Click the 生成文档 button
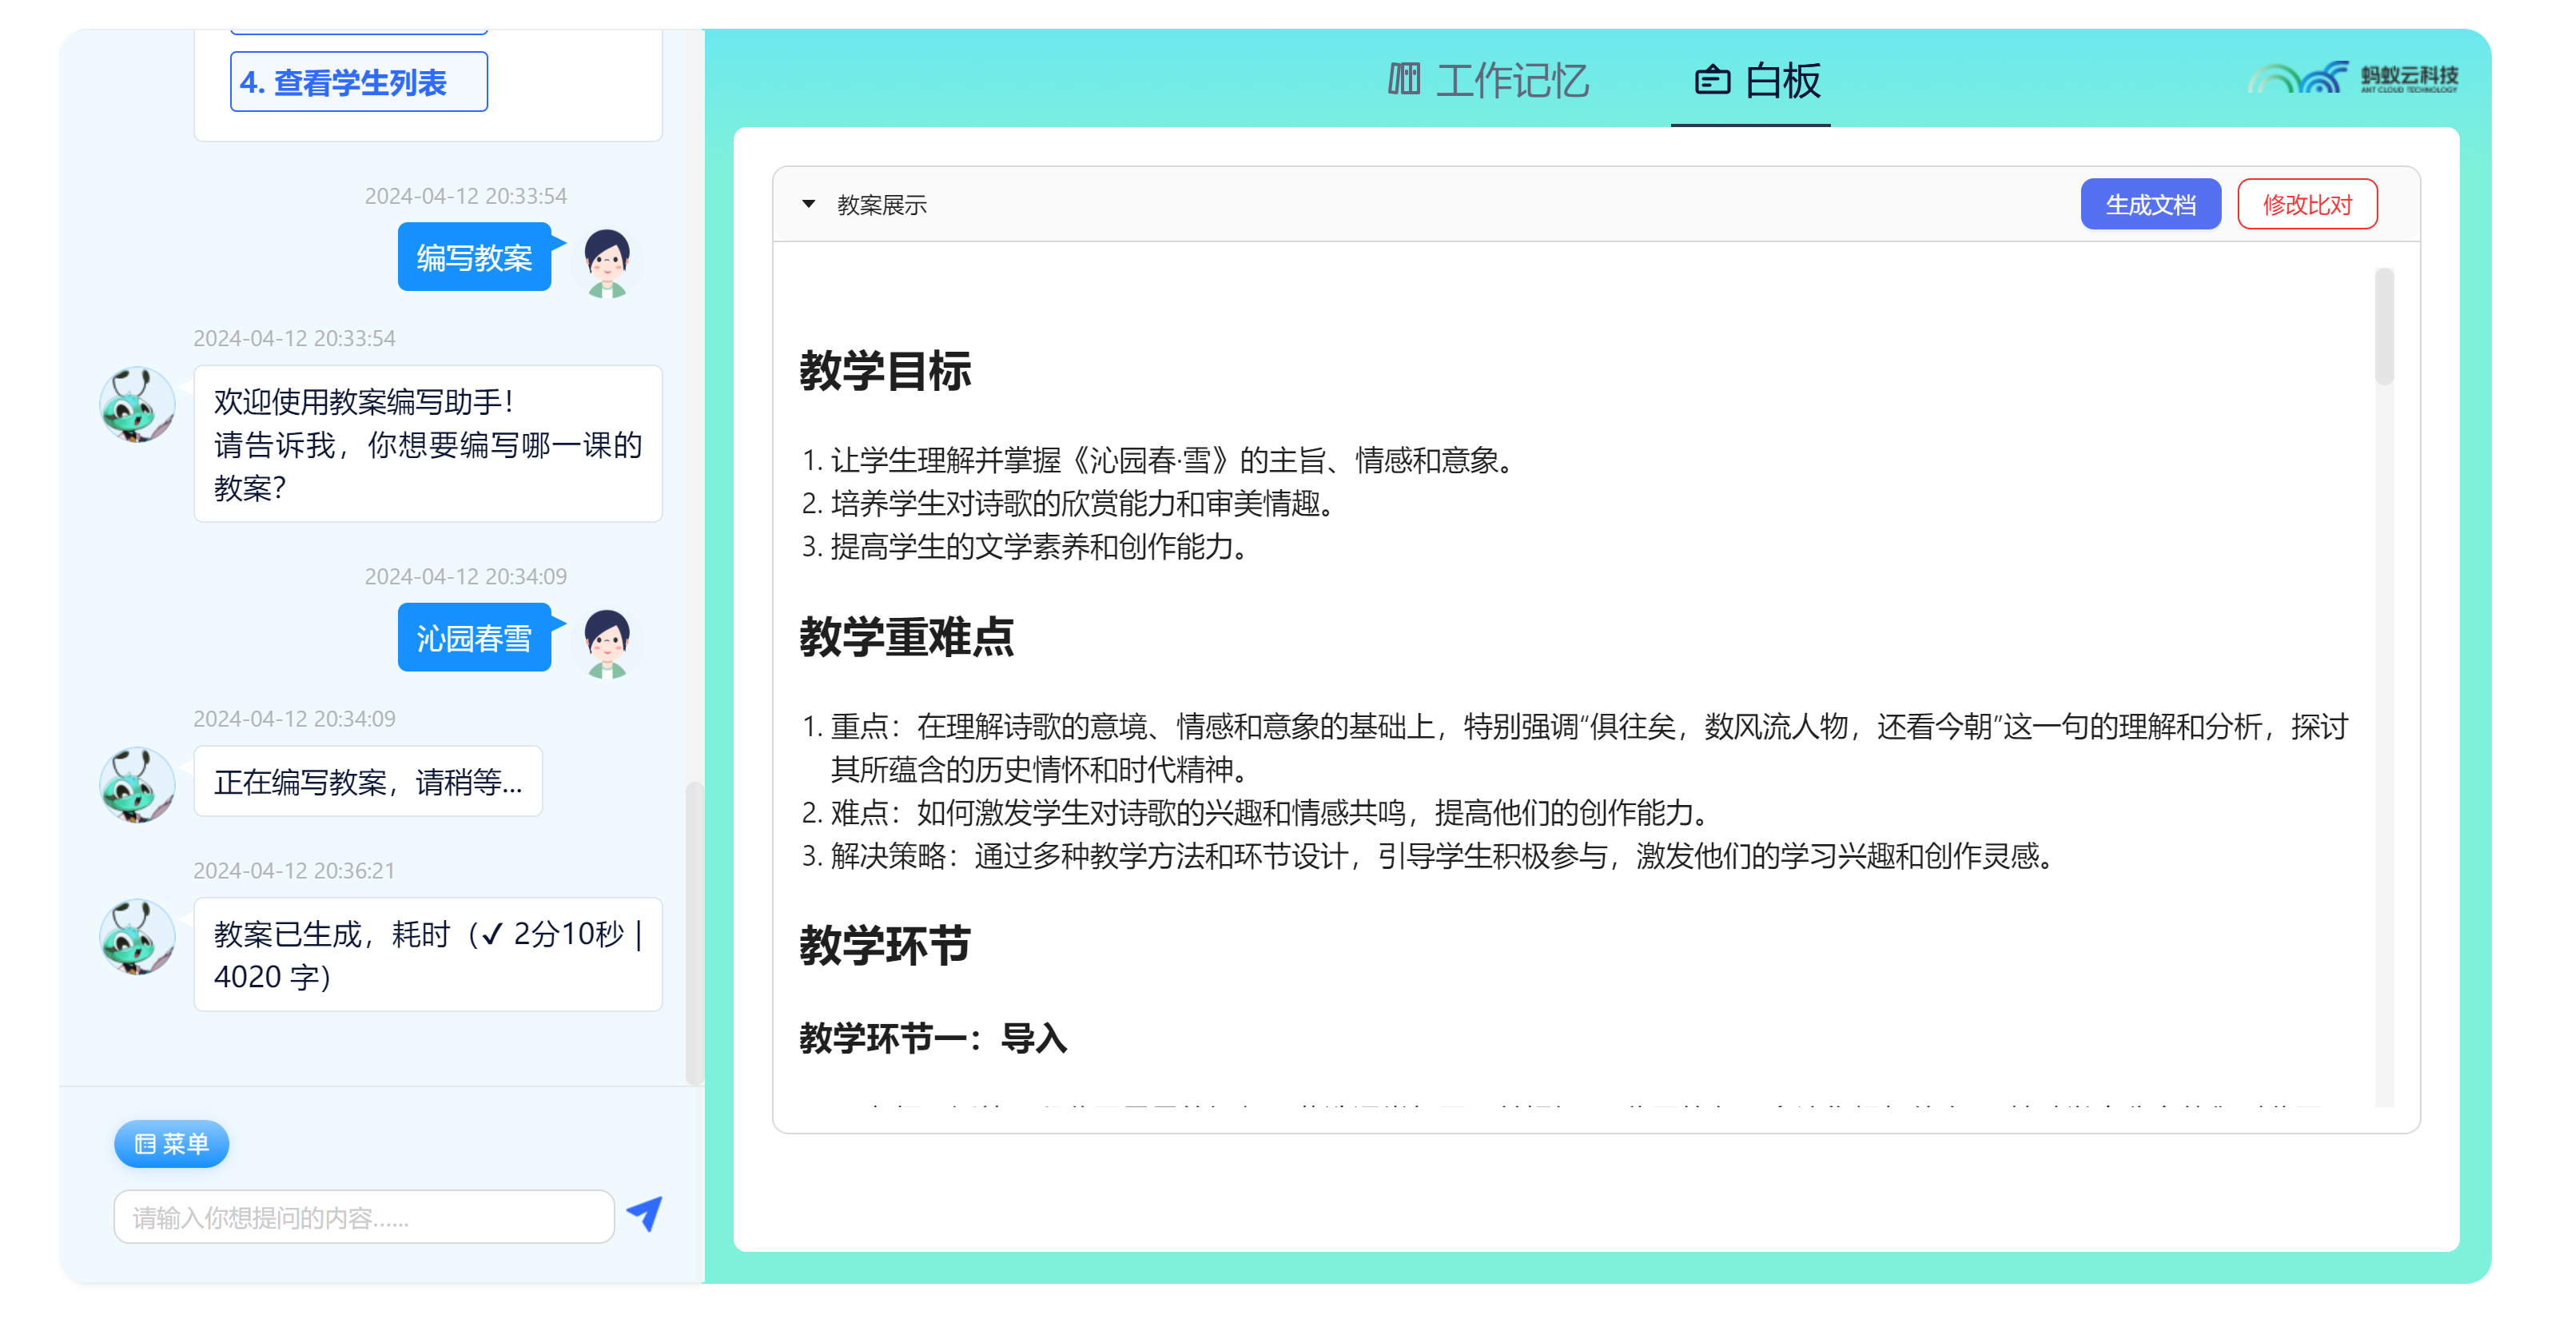 click(x=2151, y=205)
